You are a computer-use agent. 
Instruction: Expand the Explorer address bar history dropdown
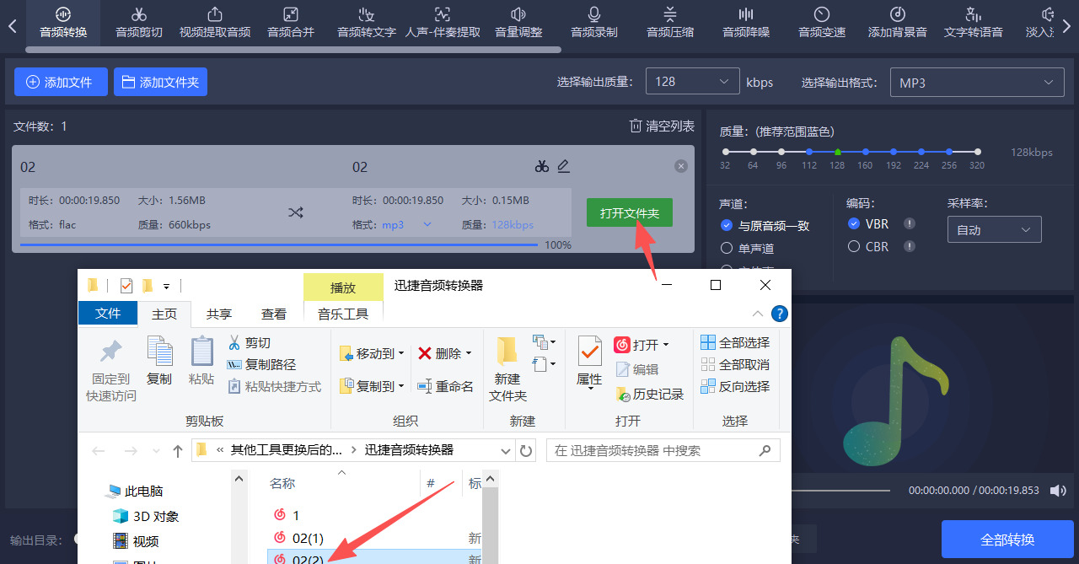[x=506, y=451]
